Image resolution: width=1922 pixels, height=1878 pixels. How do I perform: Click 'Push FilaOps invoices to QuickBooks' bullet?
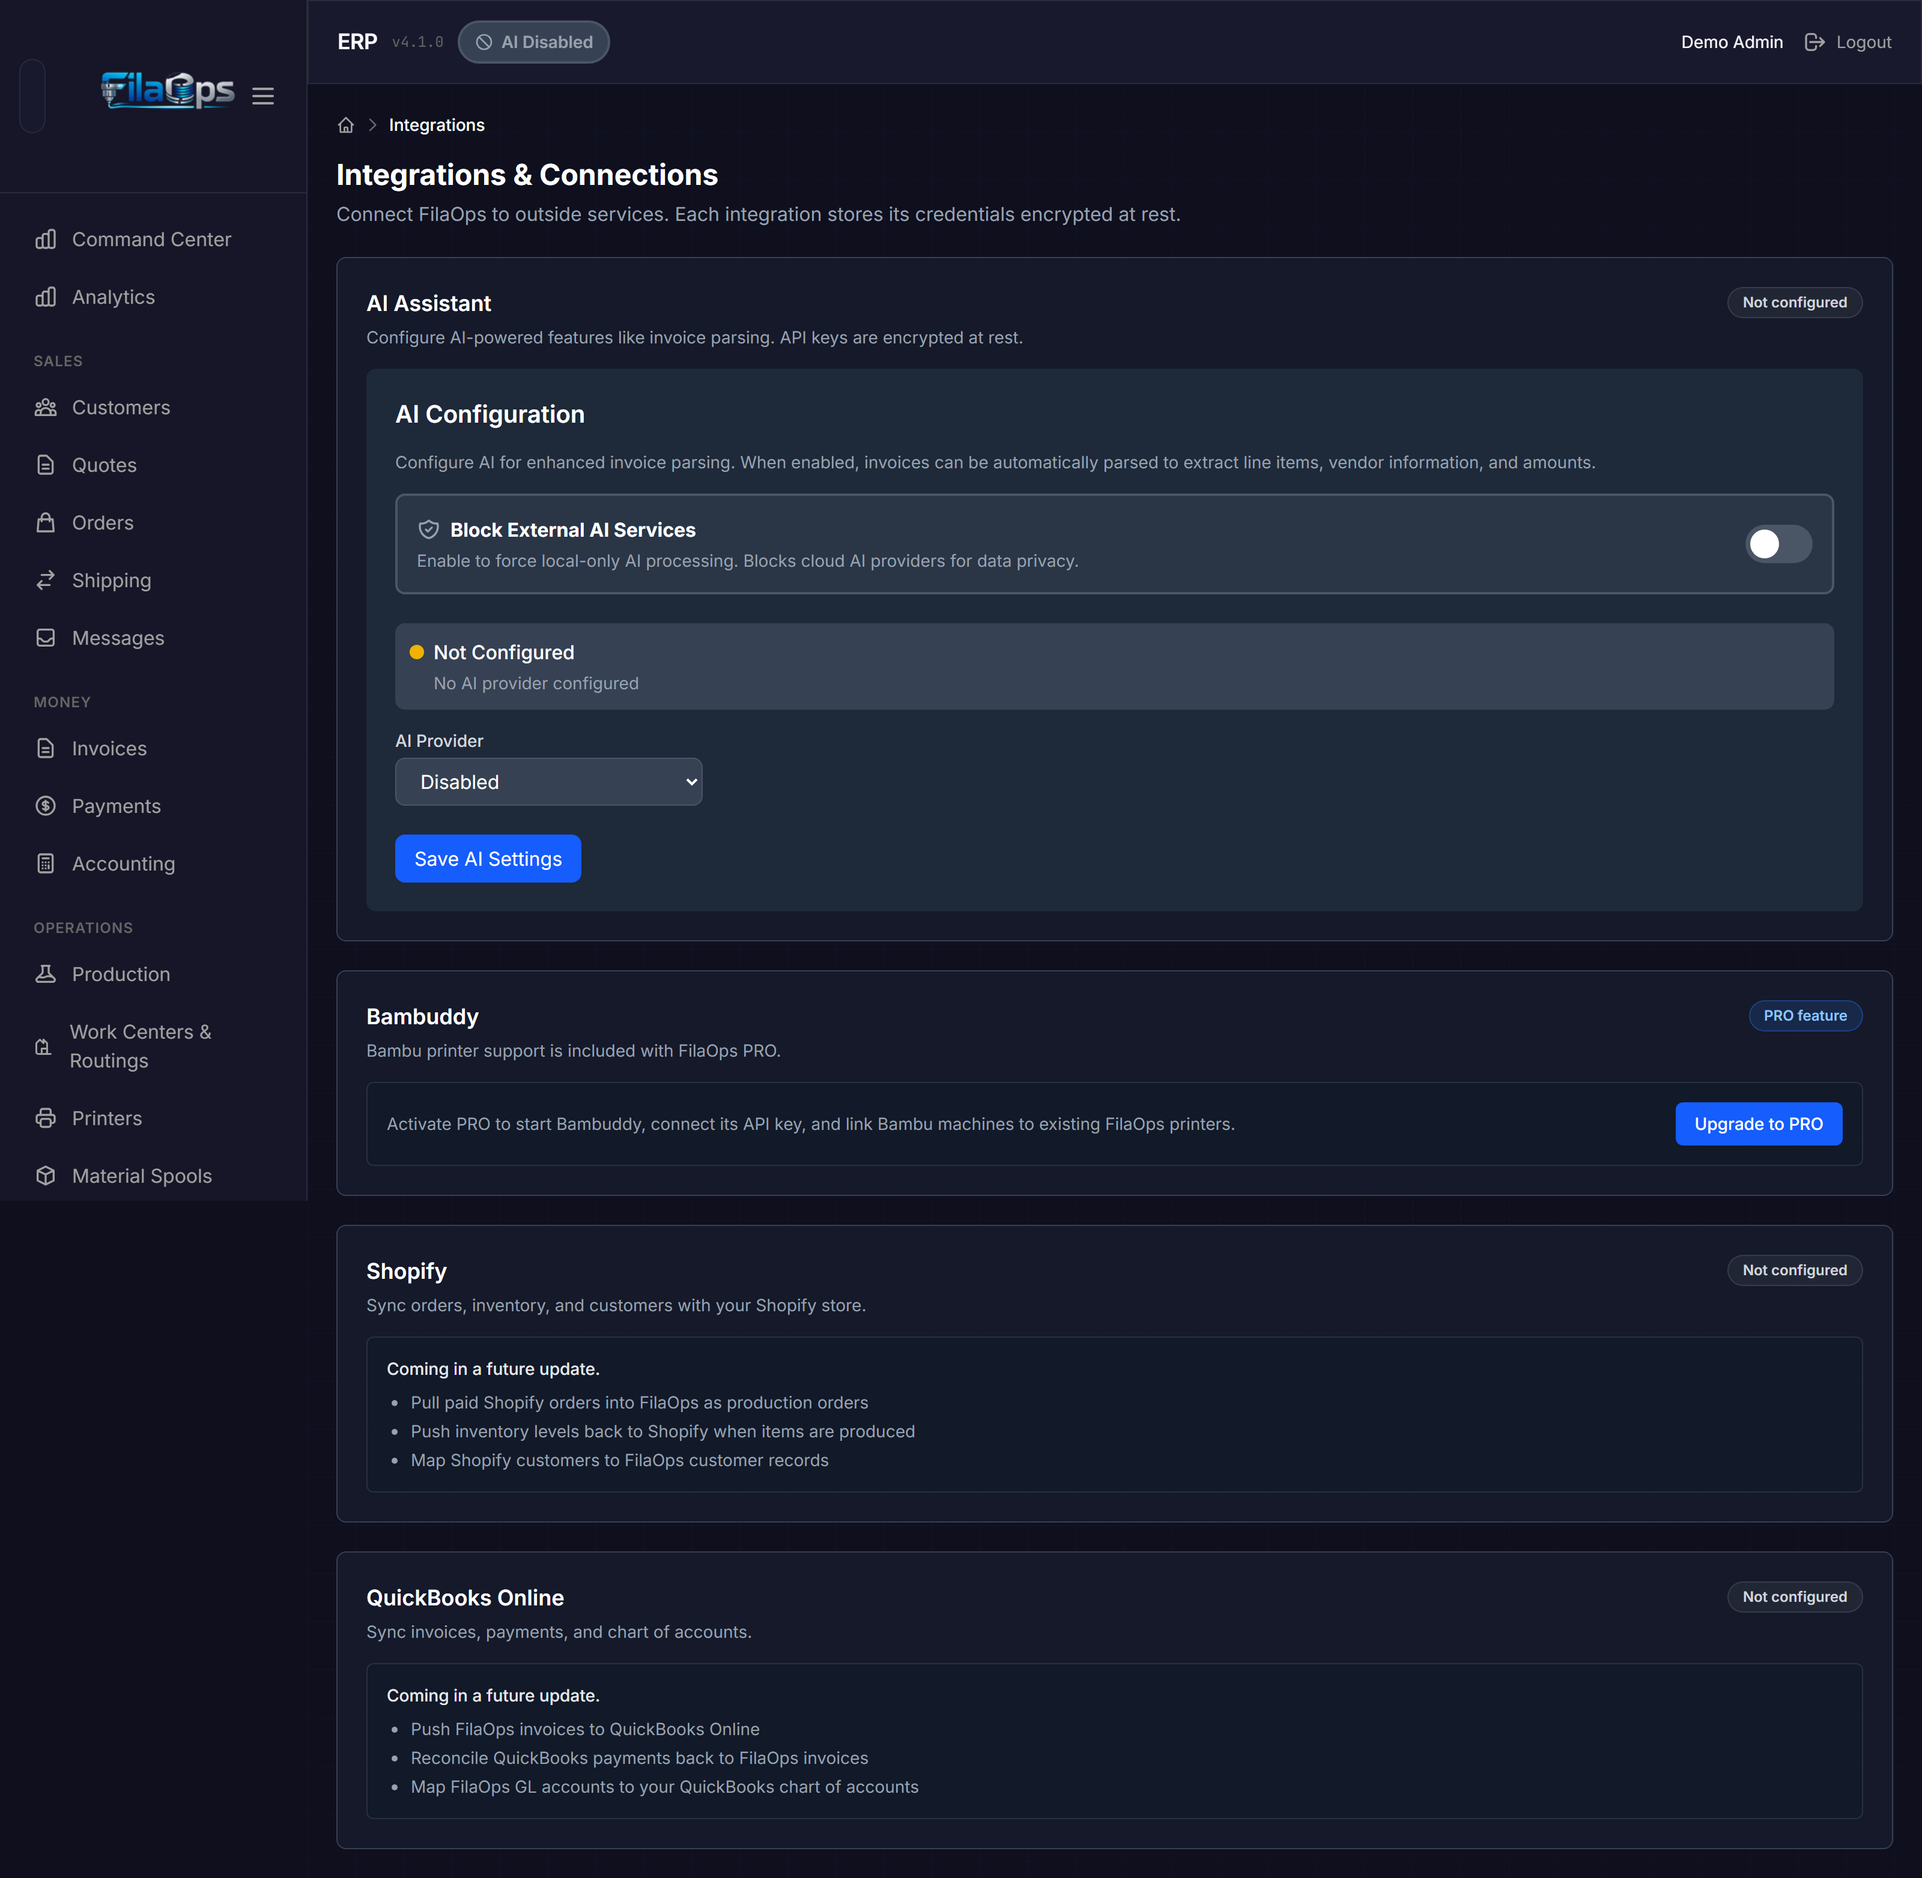pos(584,1728)
